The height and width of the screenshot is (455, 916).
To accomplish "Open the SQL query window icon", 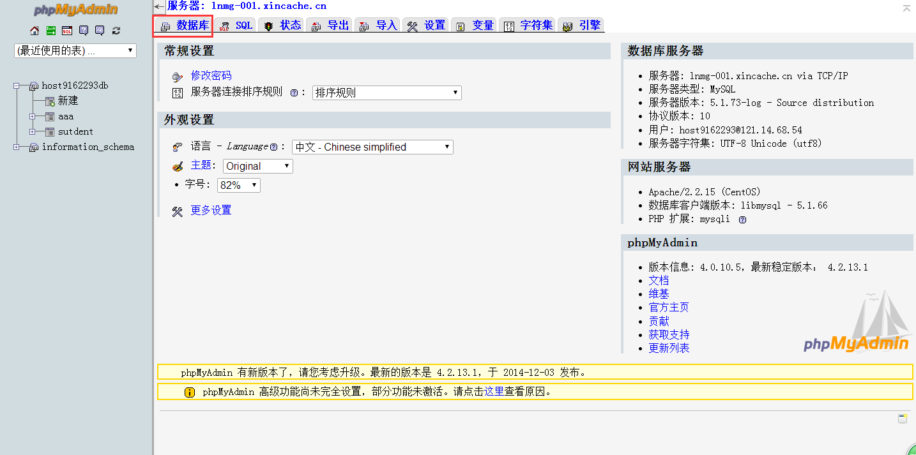I will (x=67, y=30).
